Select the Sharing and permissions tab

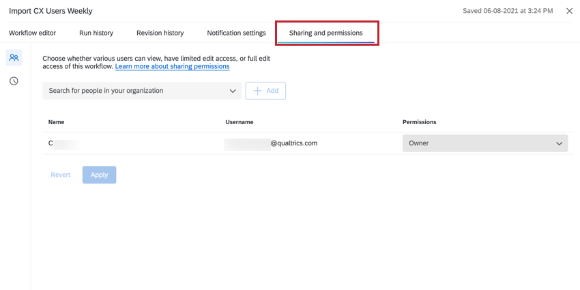click(x=326, y=33)
